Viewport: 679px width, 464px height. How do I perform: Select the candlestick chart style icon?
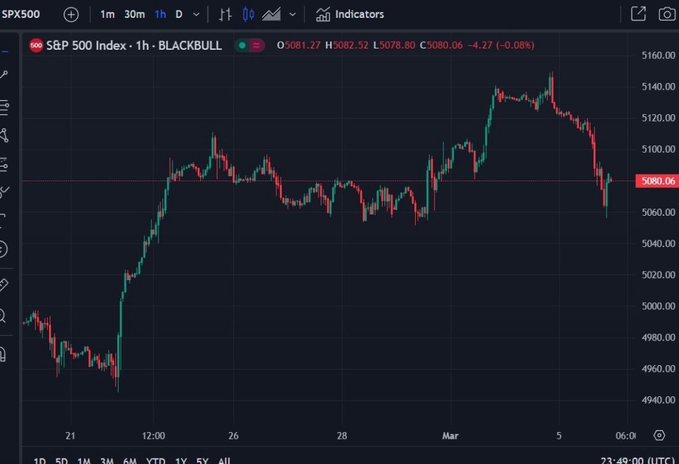(x=248, y=14)
